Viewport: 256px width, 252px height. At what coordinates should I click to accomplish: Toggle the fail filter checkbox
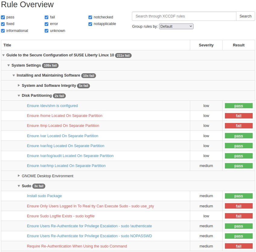click(46, 17)
